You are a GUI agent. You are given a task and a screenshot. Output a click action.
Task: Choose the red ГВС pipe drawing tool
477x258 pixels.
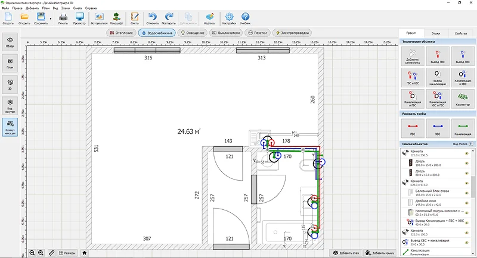click(x=413, y=128)
